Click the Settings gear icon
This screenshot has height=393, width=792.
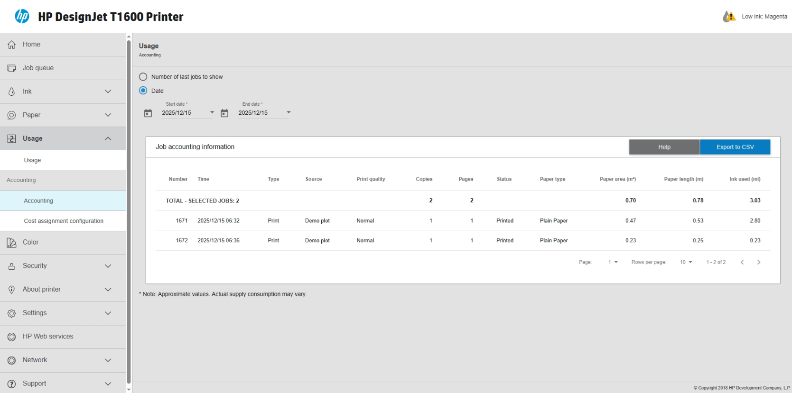(11, 313)
